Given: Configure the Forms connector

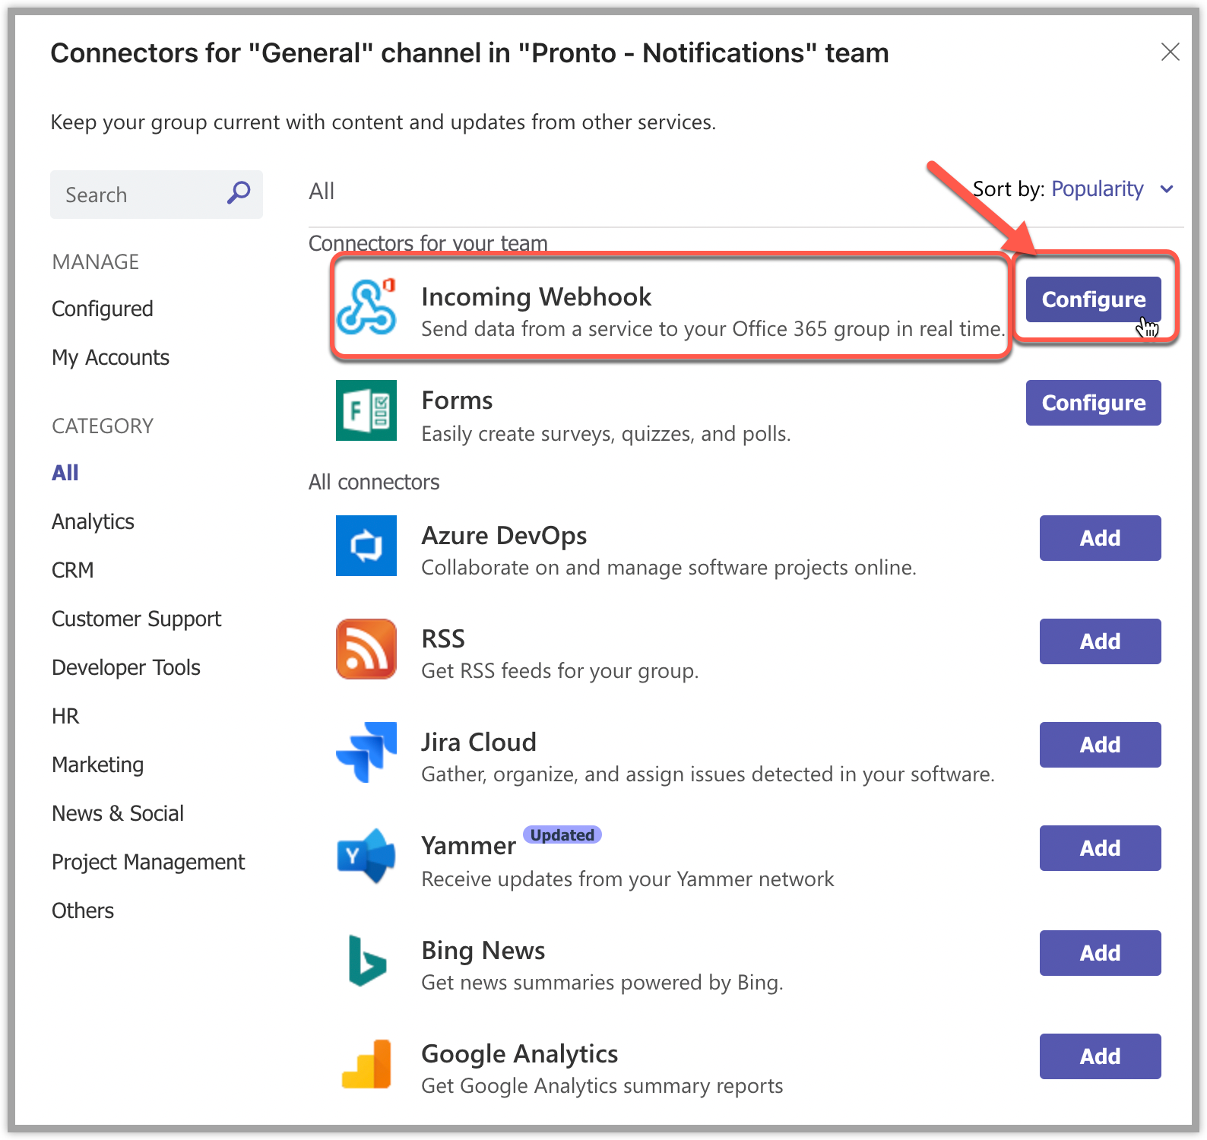Looking at the screenshot, I should pyautogui.click(x=1094, y=403).
